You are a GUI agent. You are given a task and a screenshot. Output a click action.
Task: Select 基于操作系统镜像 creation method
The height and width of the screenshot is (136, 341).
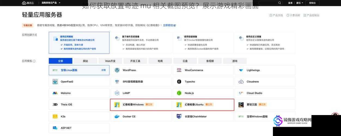pyautogui.click(x=141, y=43)
